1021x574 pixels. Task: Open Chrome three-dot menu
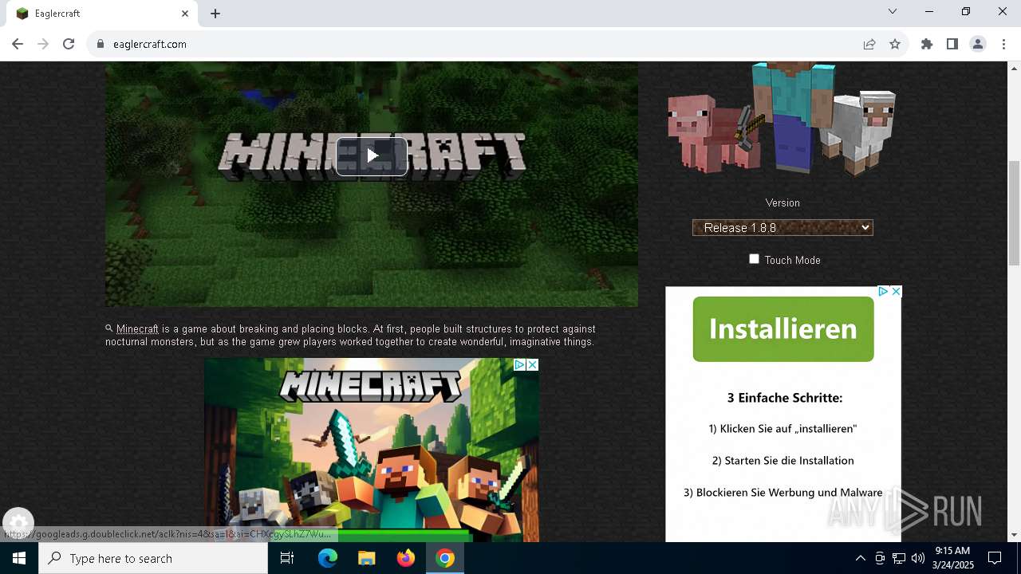[1003, 44]
